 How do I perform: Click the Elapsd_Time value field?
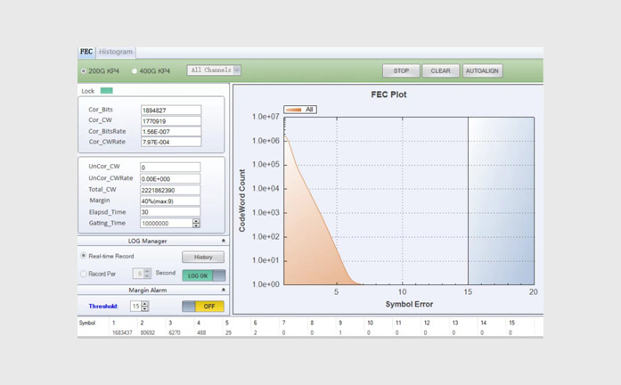click(x=170, y=212)
